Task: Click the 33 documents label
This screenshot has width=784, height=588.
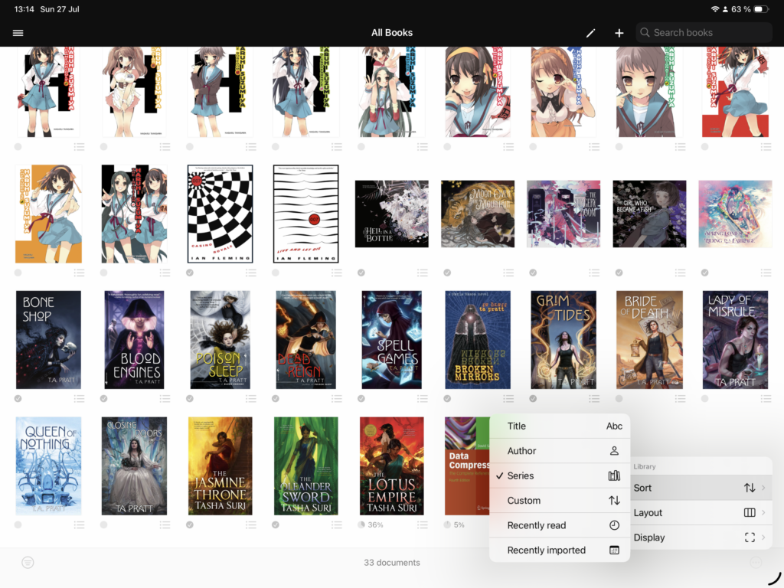Action: pyautogui.click(x=392, y=563)
